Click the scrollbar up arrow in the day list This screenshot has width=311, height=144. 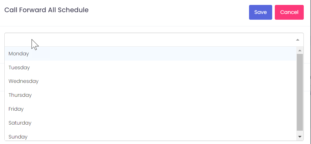[x=300, y=51]
